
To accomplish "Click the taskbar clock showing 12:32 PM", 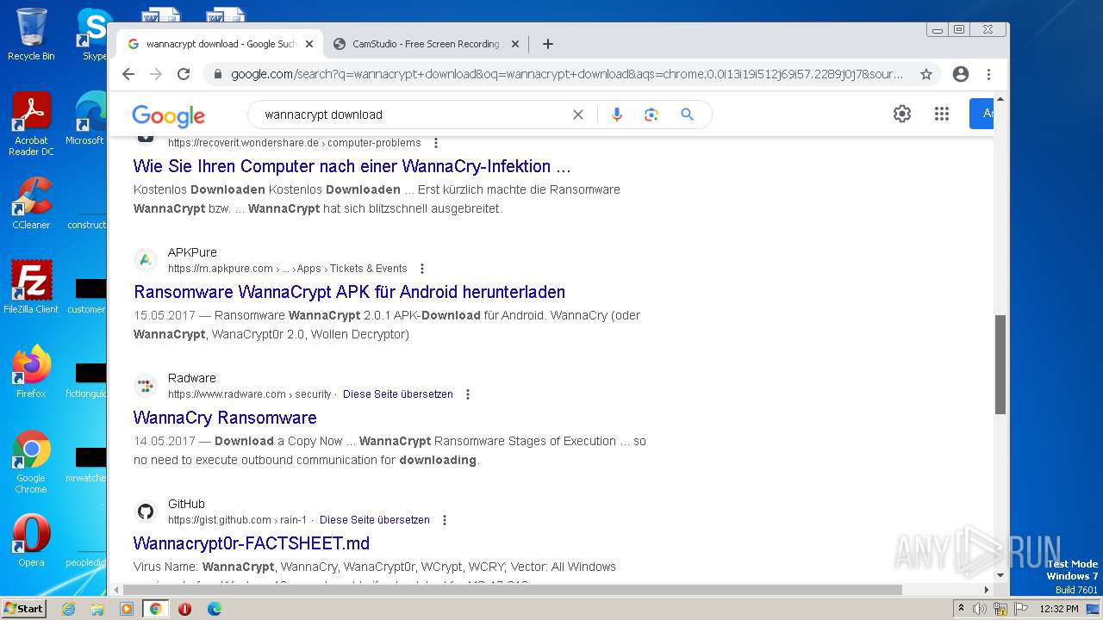I will tap(1059, 609).
